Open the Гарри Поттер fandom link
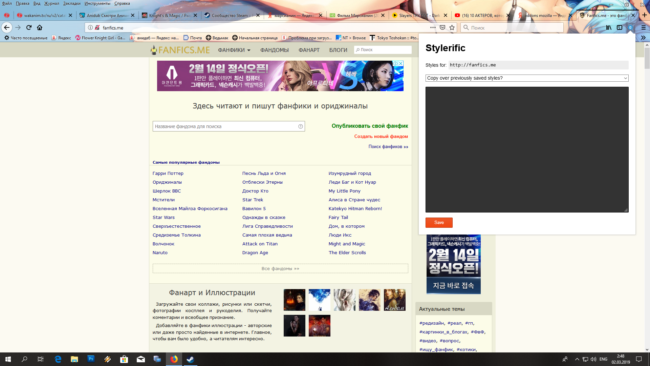 [168, 173]
